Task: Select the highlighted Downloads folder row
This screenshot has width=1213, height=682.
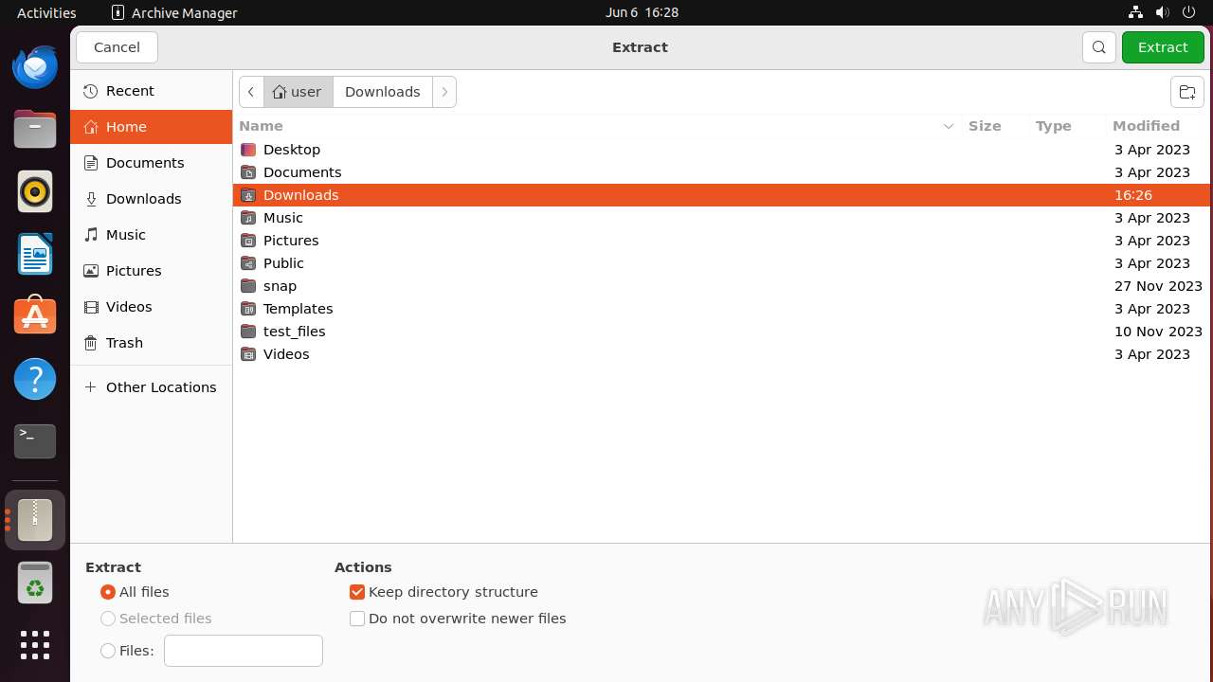Action: (721, 195)
